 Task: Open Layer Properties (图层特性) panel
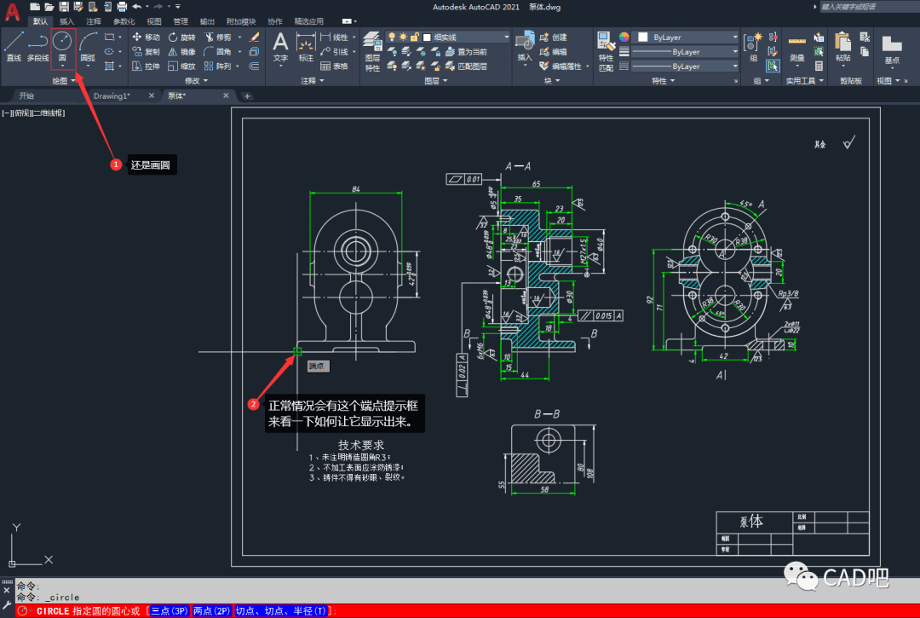372,43
